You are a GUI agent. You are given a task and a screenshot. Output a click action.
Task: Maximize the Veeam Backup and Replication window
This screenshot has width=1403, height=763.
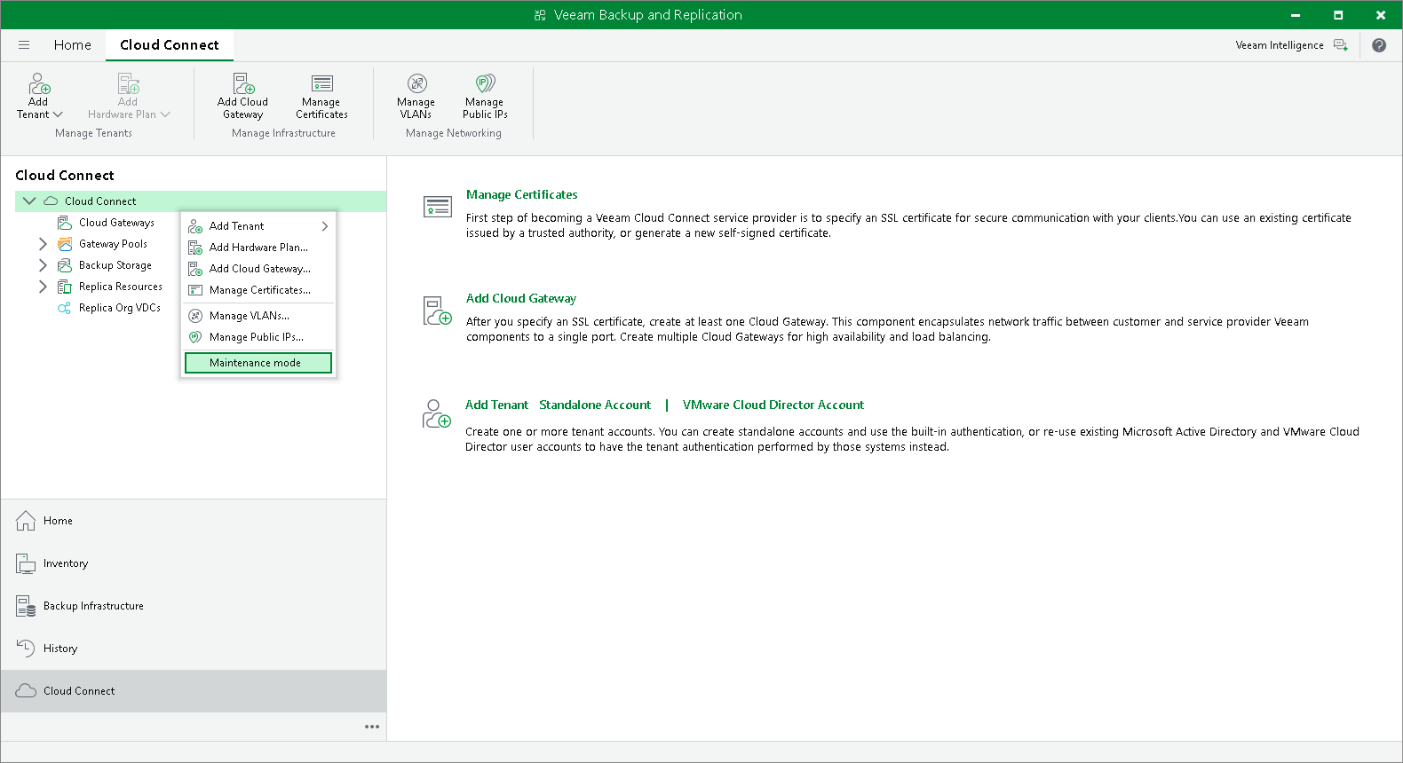[x=1338, y=15]
